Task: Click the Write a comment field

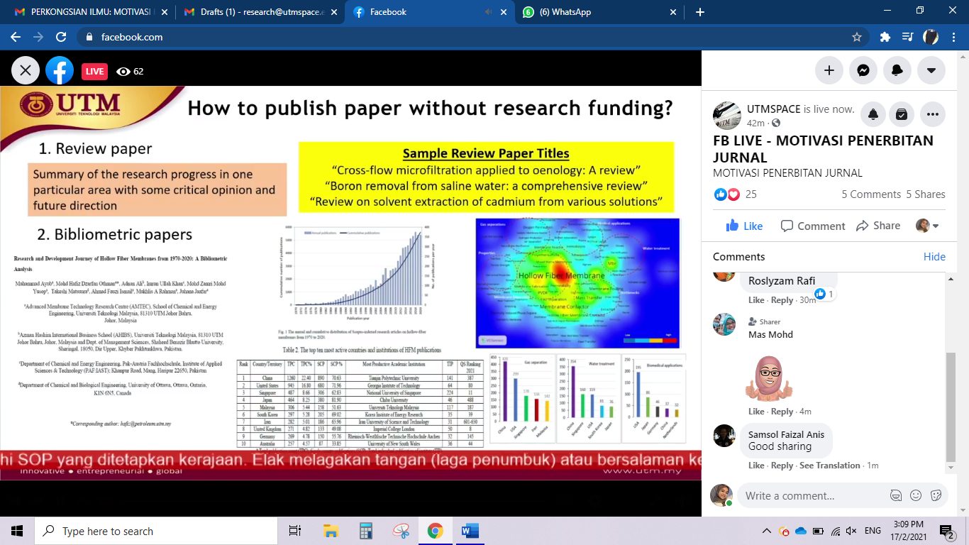Action: coord(809,495)
